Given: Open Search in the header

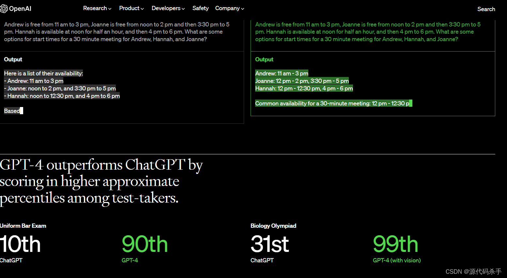Looking at the screenshot, I should (x=486, y=9).
